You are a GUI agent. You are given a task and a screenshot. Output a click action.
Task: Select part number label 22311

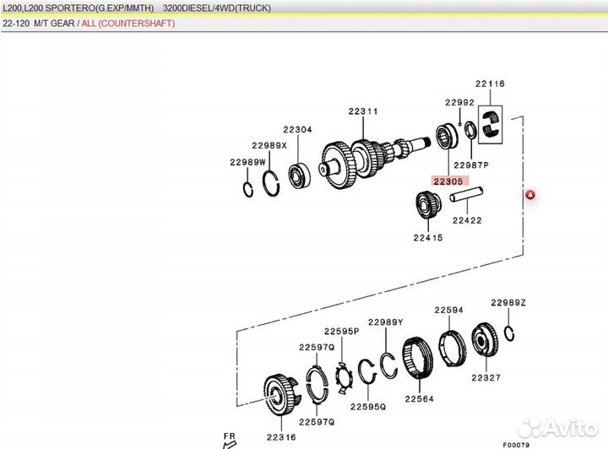click(x=363, y=111)
